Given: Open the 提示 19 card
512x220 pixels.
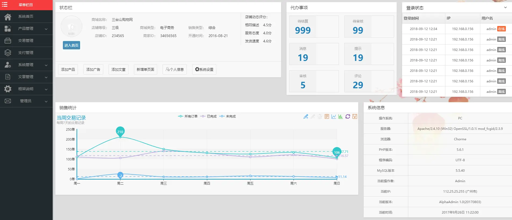Looking at the screenshot, I should tap(369, 54).
